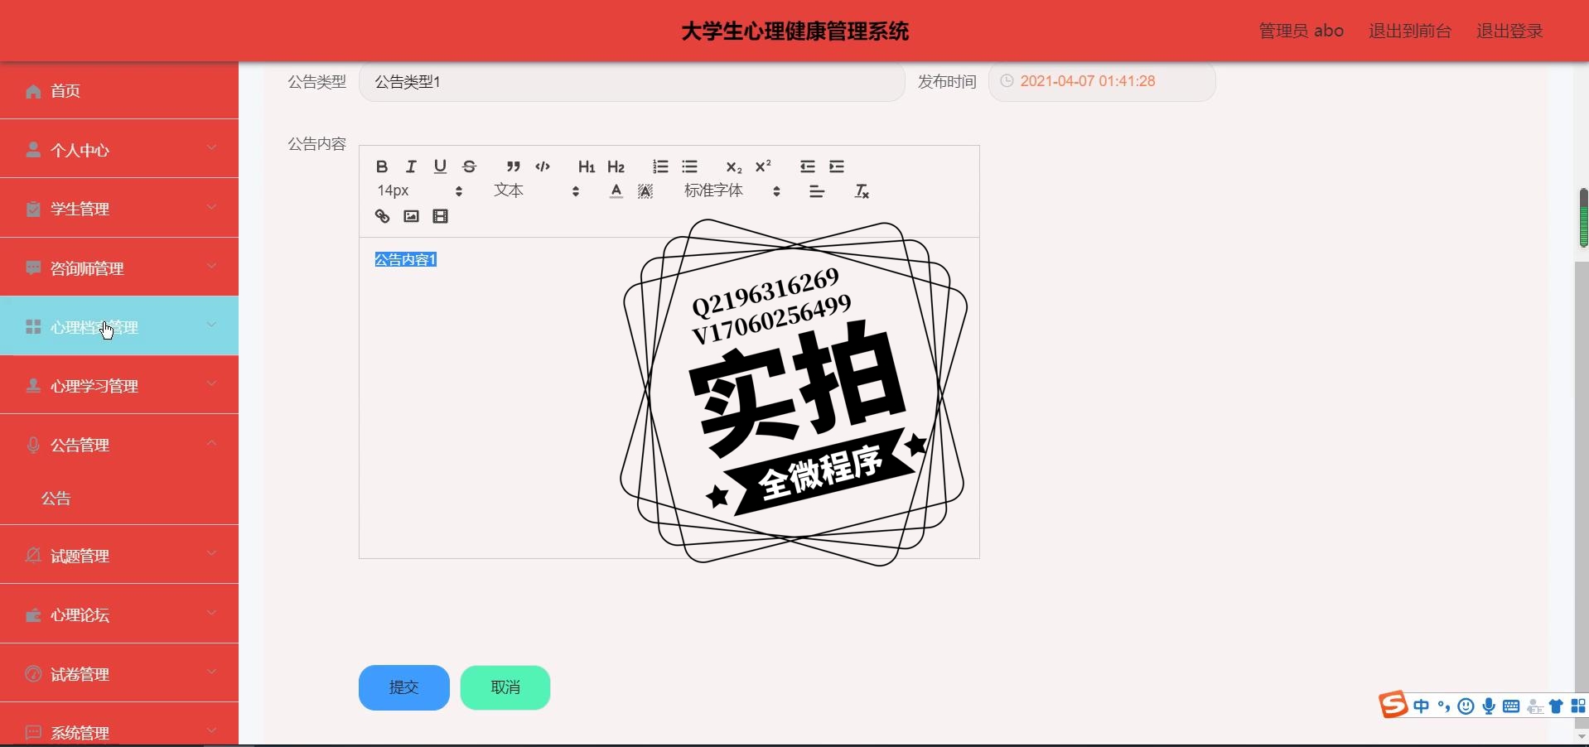This screenshot has height=747, width=1589.
Task: Click 退出登录 logout link
Action: (x=1509, y=31)
